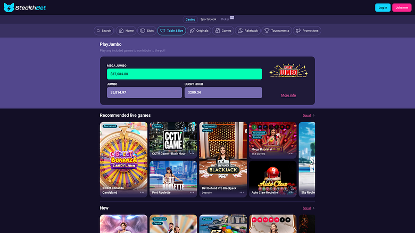Switch to the Sportsbook tab

point(208,19)
